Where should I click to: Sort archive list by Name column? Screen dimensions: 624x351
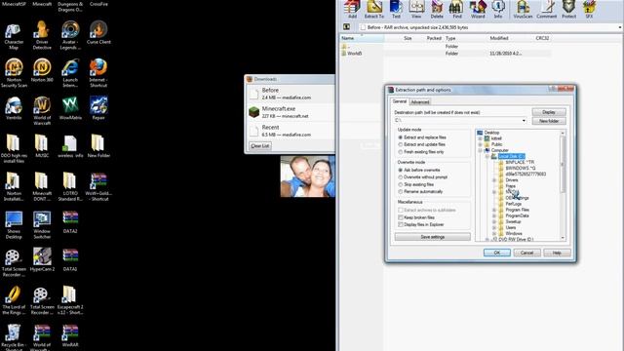pyautogui.click(x=362, y=38)
